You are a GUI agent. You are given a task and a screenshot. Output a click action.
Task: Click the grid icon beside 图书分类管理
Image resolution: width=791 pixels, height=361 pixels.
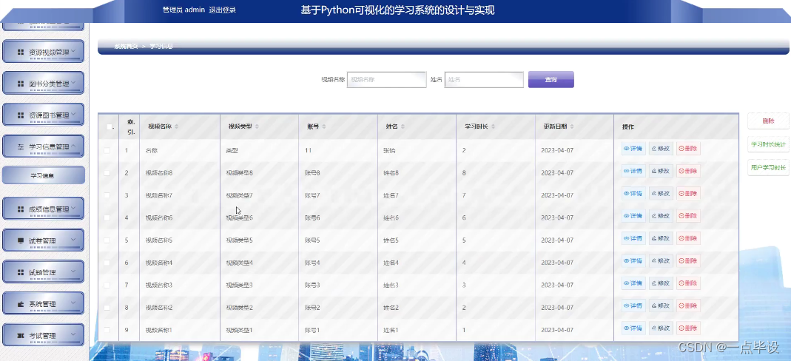[21, 84]
